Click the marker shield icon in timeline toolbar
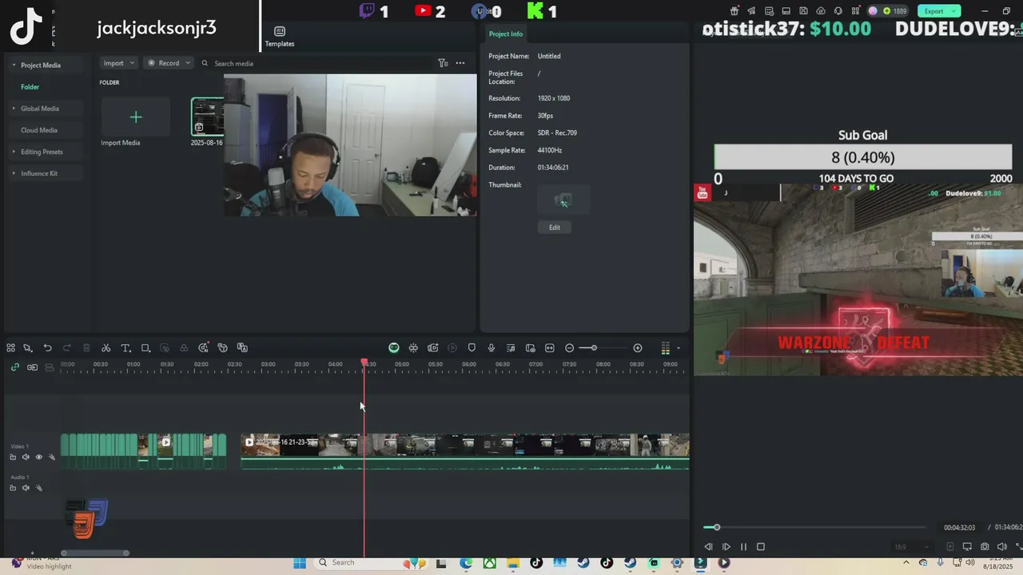The image size is (1023, 575). (472, 348)
